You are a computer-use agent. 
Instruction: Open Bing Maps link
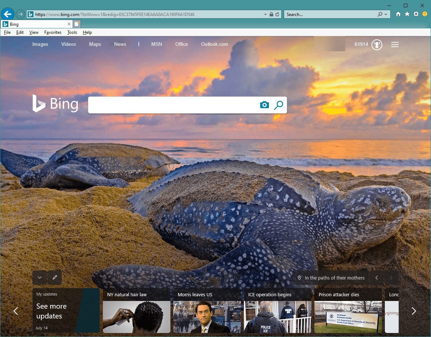(95, 44)
